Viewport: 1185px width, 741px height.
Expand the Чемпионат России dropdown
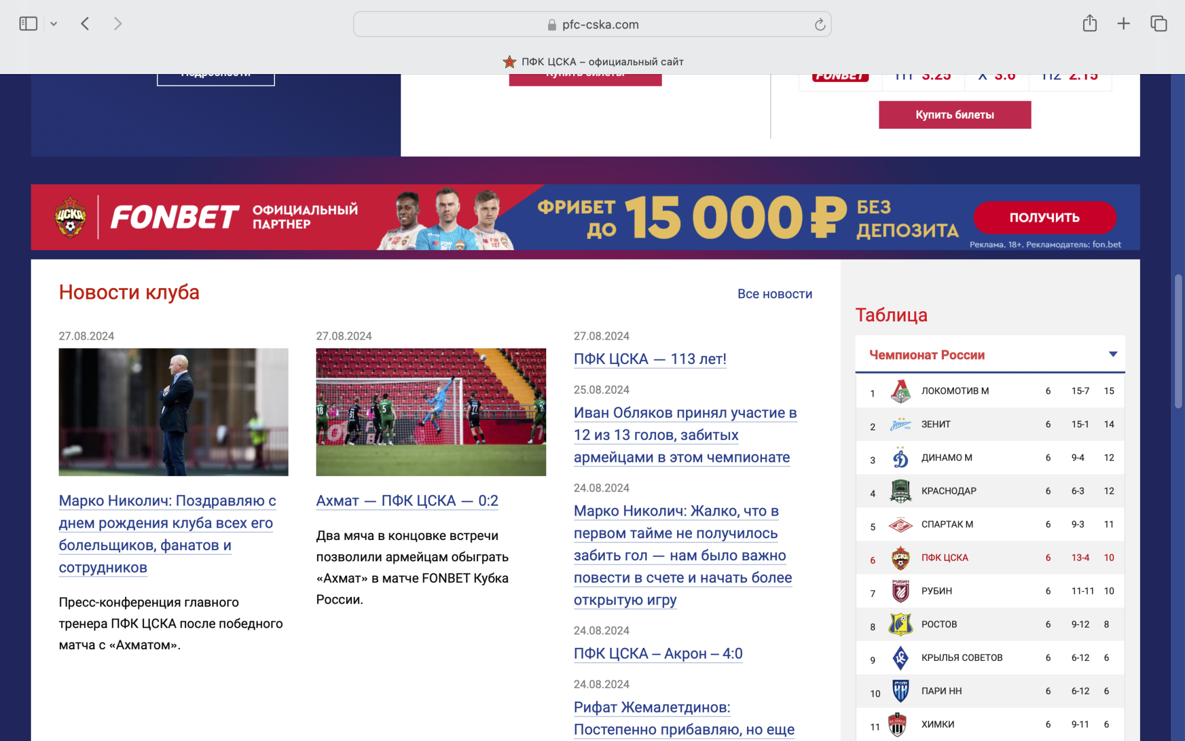pyautogui.click(x=989, y=354)
